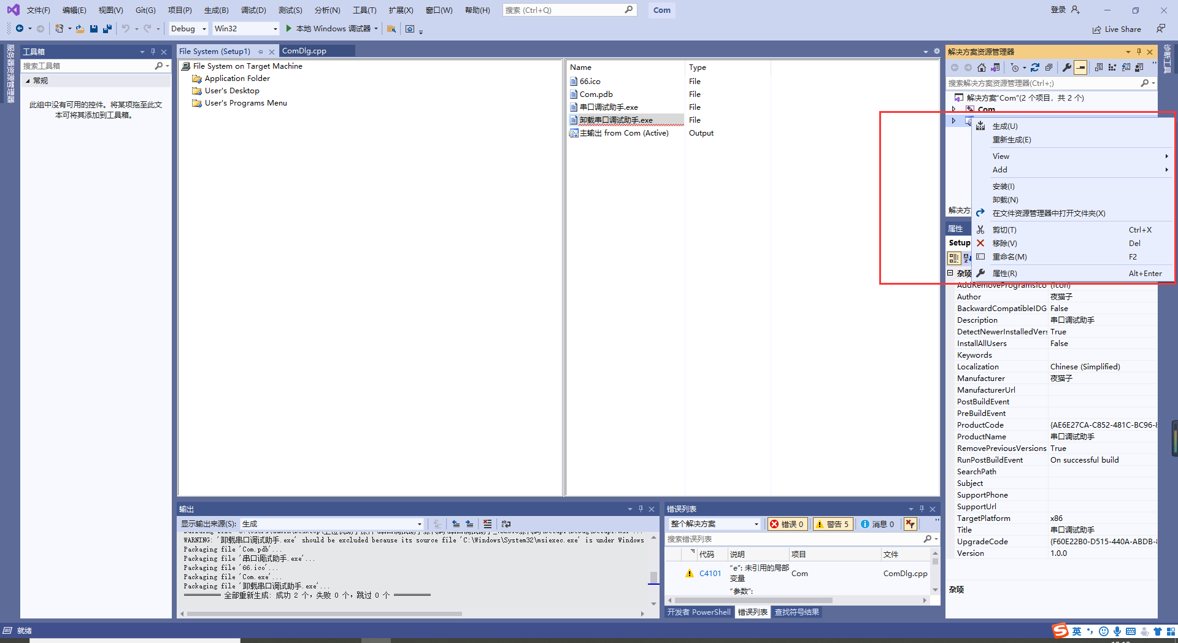This screenshot has height=643, width=1178.
Task: Click the navigate backward arrow in main toolbar
Action: (x=20, y=29)
